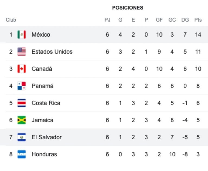Click Jamaica's position number 6
The width and height of the screenshot is (208, 171).
coord(11,120)
